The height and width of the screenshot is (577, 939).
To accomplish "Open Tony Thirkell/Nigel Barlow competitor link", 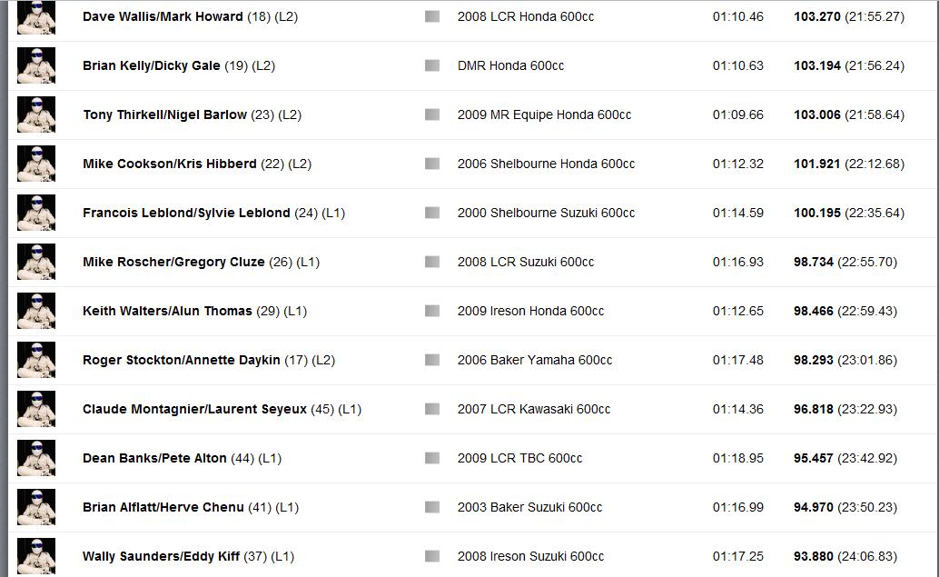I will pyautogui.click(x=164, y=114).
